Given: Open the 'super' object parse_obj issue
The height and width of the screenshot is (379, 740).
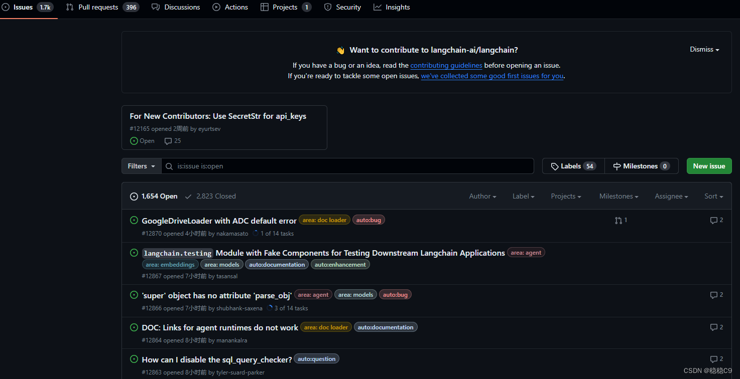Looking at the screenshot, I should pyautogui.click(x=217, y=295).
